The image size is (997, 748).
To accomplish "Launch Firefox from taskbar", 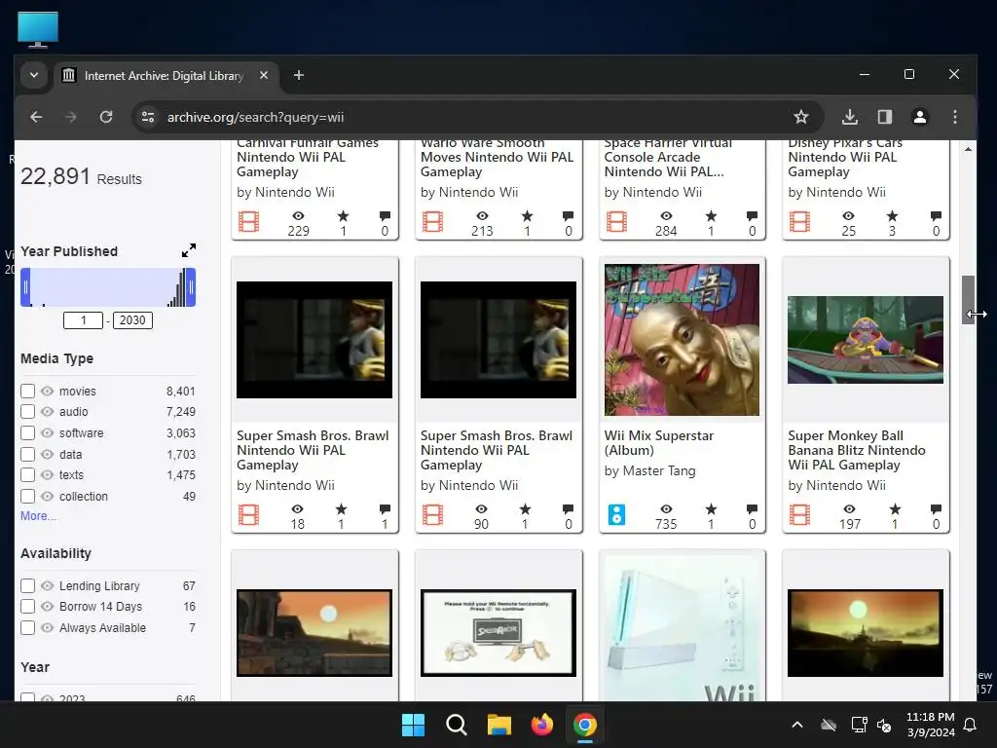I will (541, 725).
